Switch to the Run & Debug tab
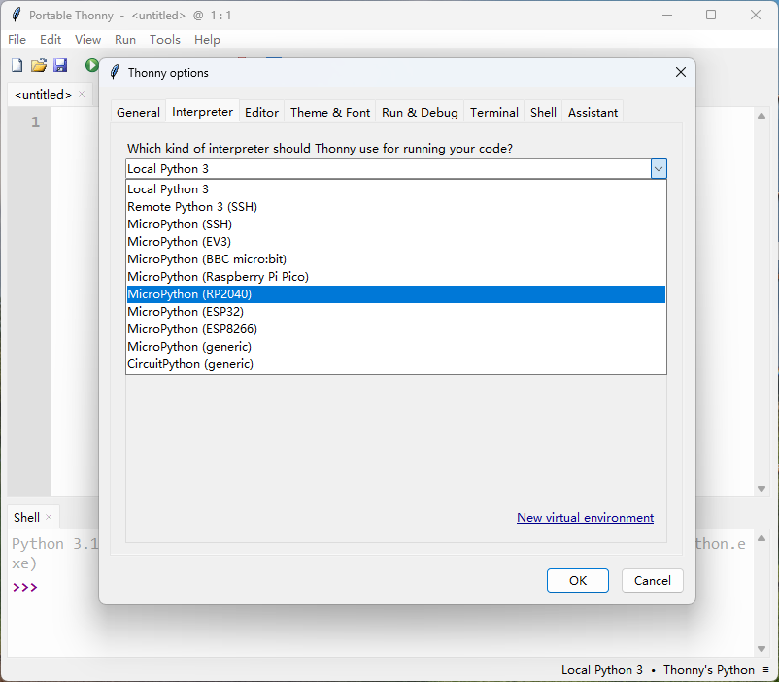 click(x=420, y=113)
